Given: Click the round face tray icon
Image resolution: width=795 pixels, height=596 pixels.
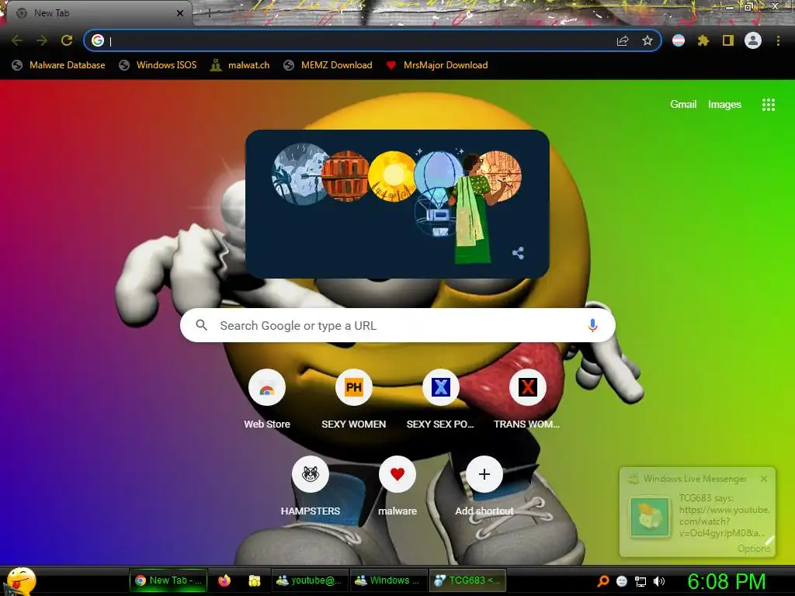Looking at the screenshot, I should coord(622,581).
